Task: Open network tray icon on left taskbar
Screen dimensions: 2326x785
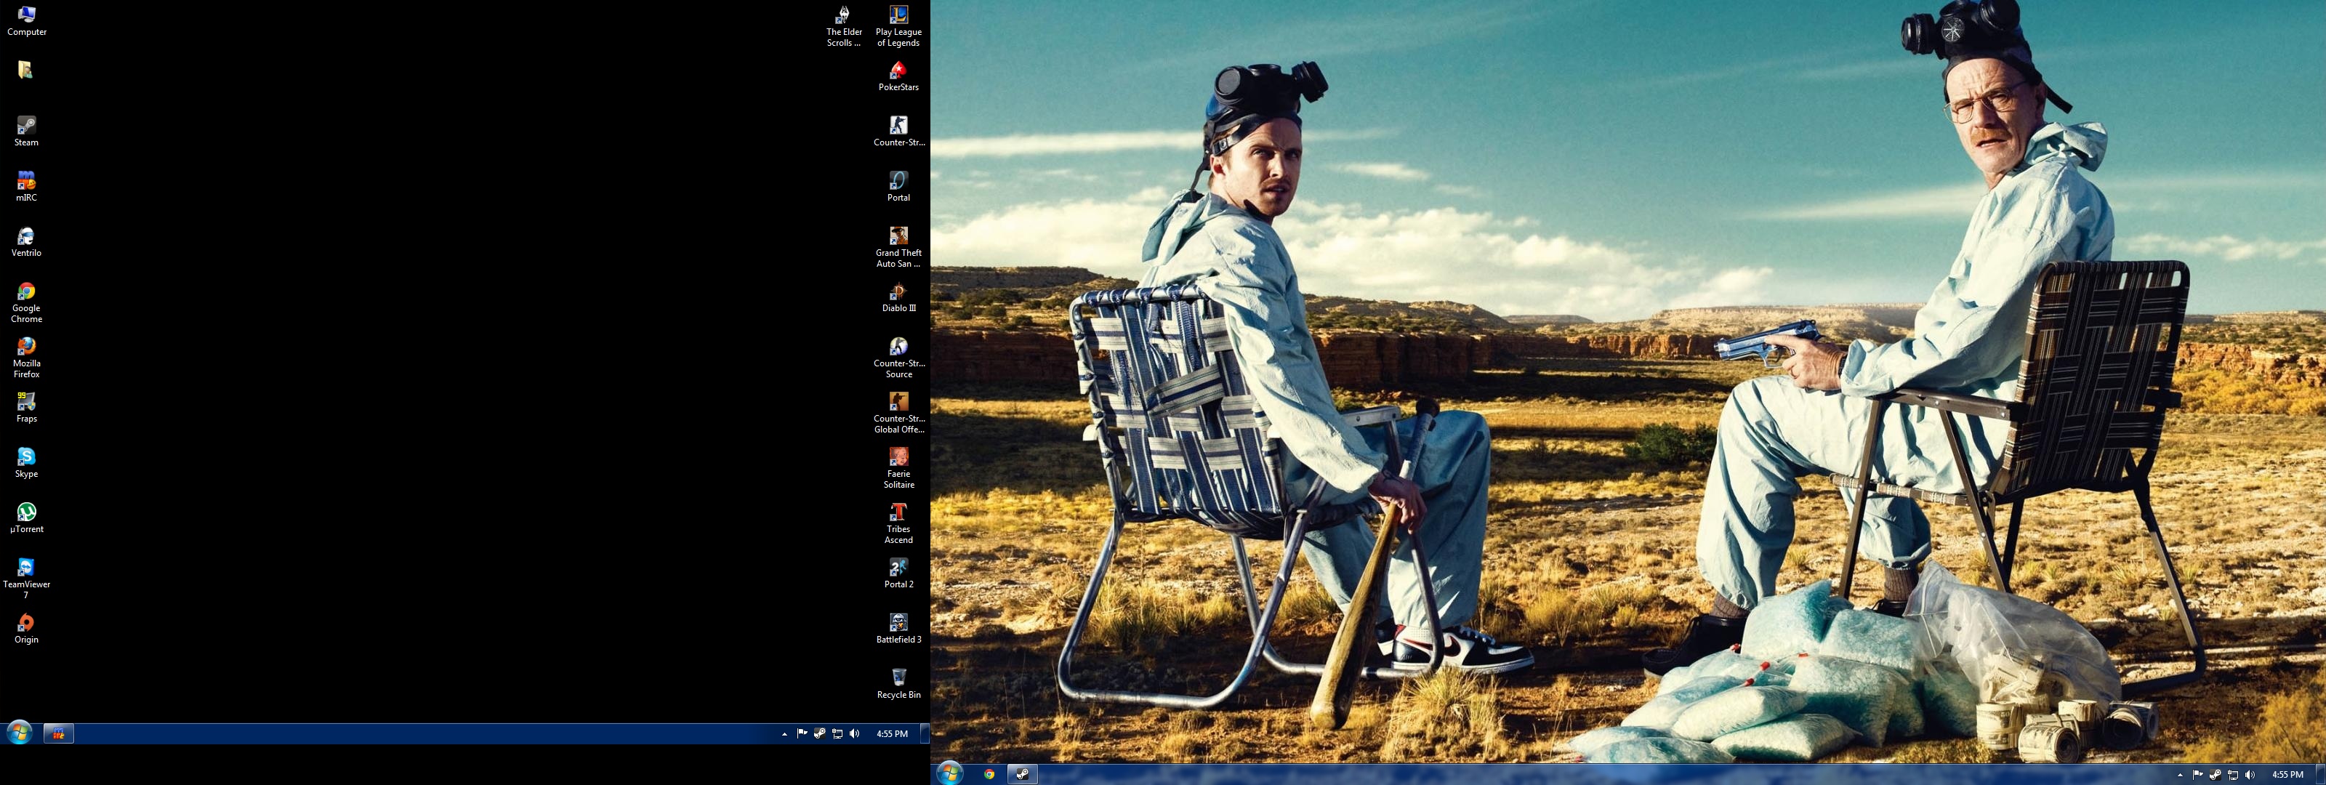Action: click(837, 733)
